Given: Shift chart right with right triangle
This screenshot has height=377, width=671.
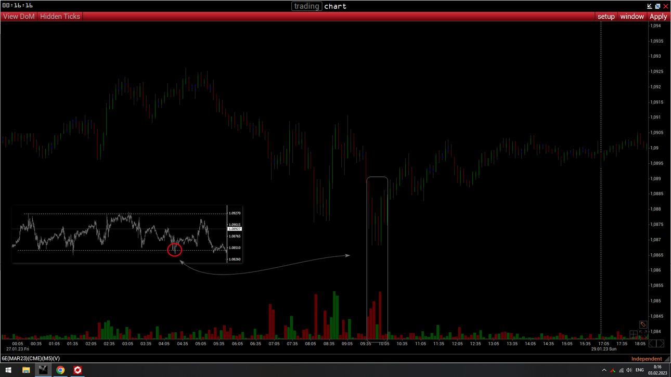Looking at the screenshot, I should (x=661, y=343).
